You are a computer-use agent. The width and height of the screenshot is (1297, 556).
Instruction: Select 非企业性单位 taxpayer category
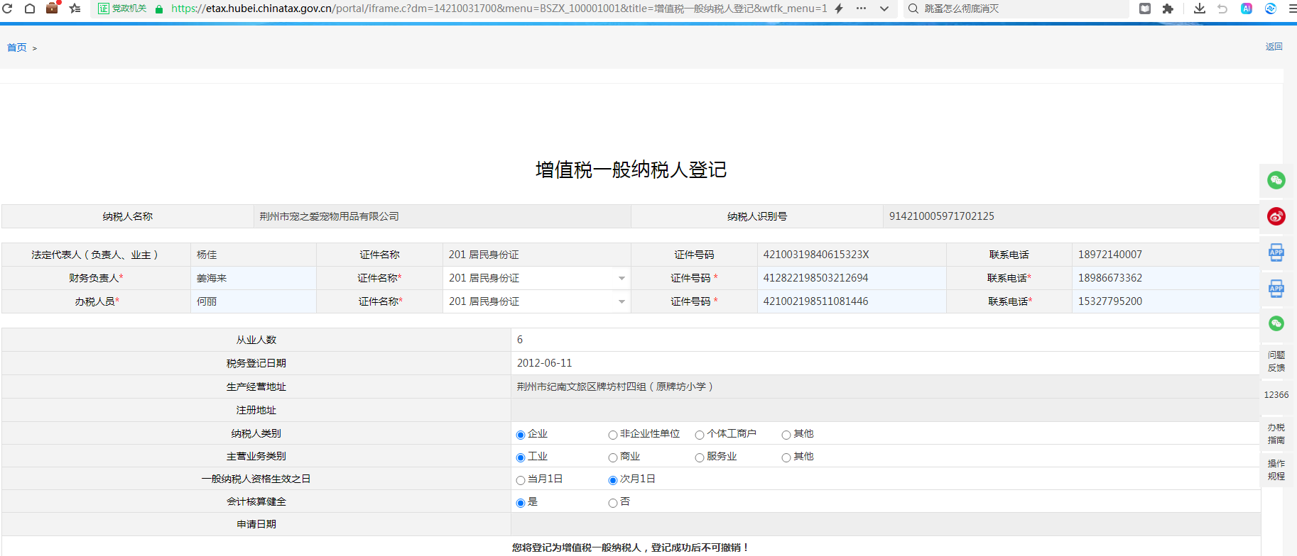pos(612,435)
